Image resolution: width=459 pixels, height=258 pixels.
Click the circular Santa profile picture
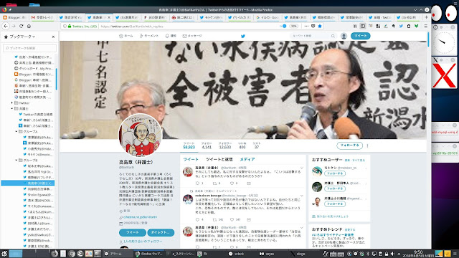coord(141,135)
